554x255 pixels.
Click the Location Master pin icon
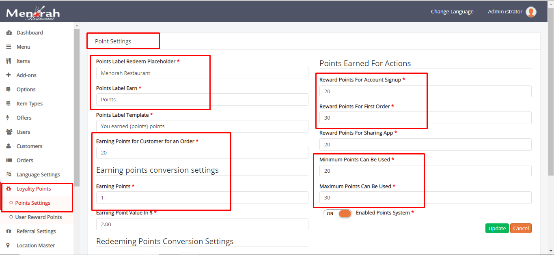click(x=8, y=246)
